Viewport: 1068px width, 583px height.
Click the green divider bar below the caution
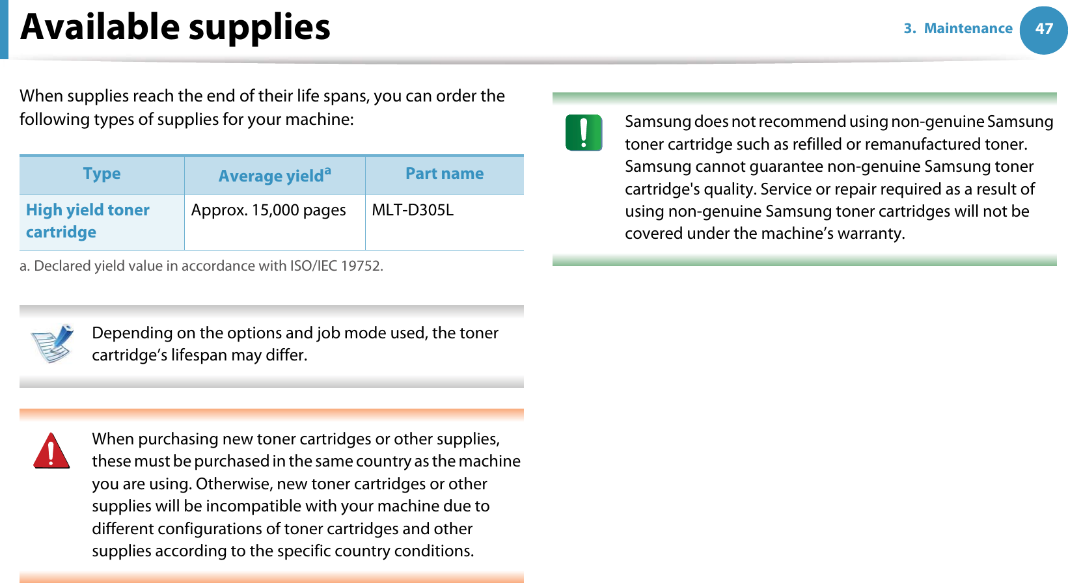click(804, 261)
